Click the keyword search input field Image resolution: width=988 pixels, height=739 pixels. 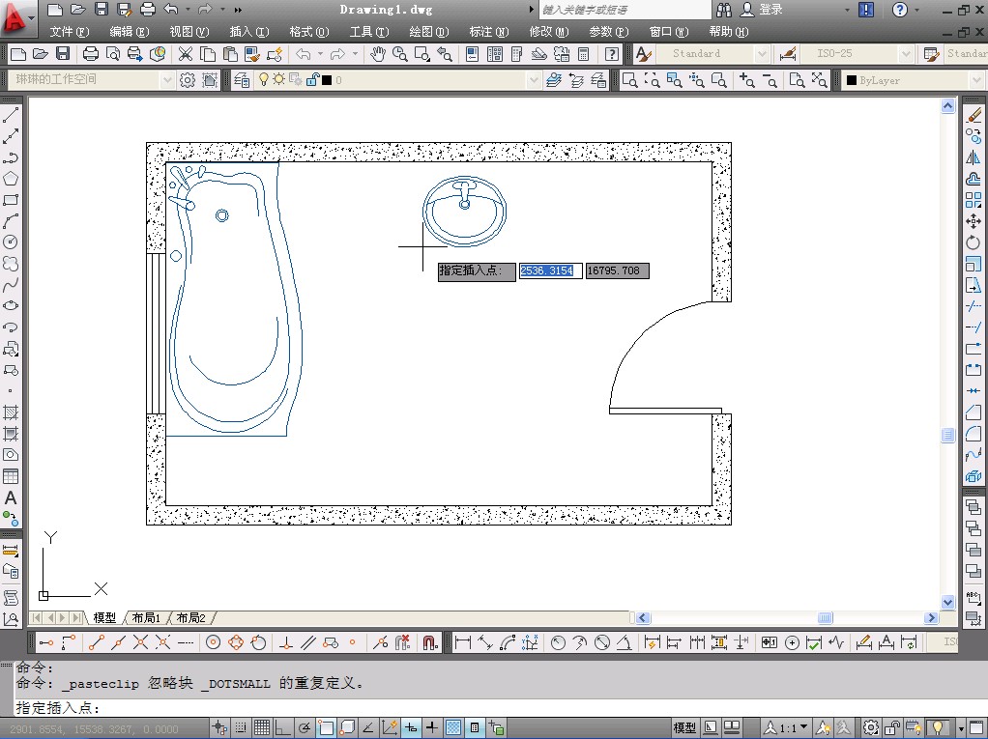coord(624,10)
